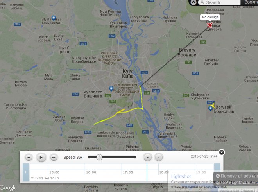This screenshot has width=258, height=192.
Task: Click the minus button beside the plus
Action: (x=159, y=158)
